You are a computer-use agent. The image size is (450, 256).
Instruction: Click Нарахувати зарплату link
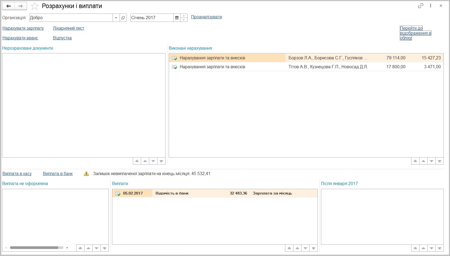tap(23, 28)
